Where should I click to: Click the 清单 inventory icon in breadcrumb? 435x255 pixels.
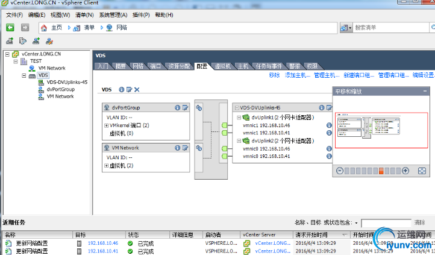coord(77,28)
